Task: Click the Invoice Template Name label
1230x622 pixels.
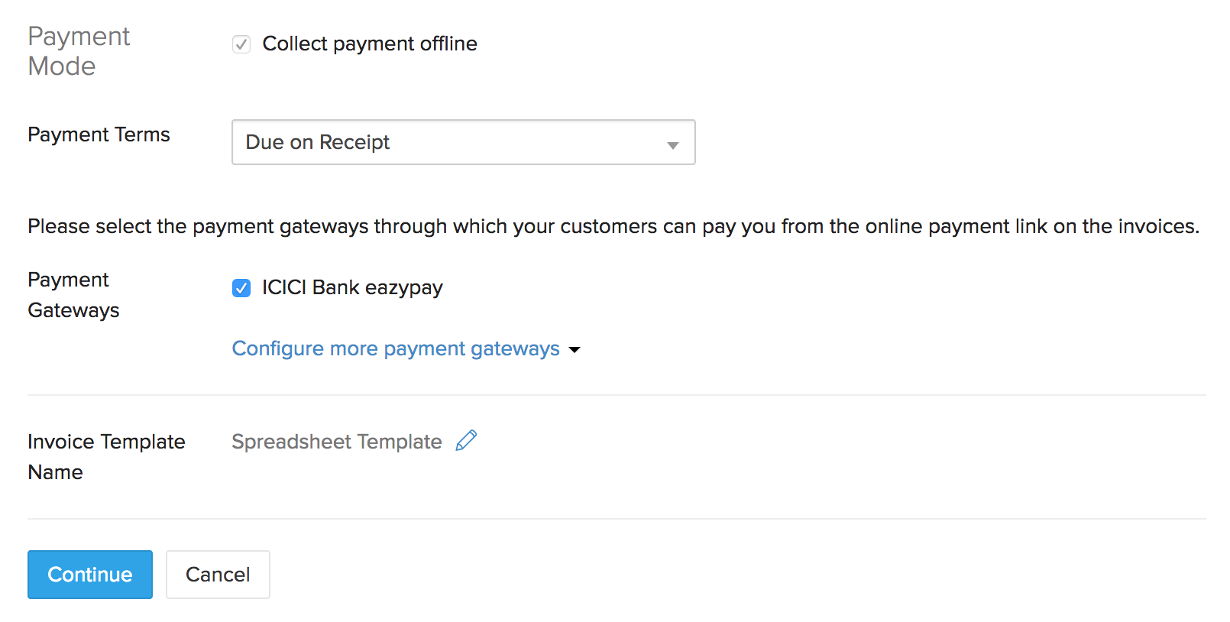Action: point(106,456)
